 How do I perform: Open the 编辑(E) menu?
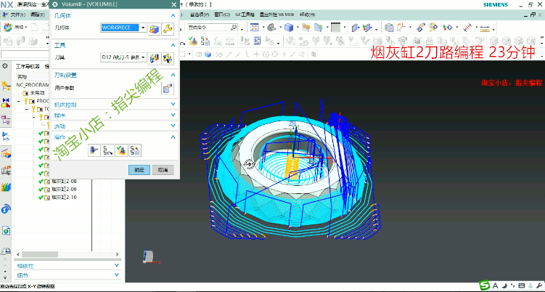(38, 15)
